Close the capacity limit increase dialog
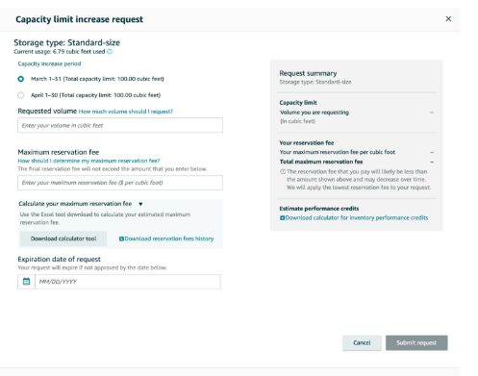Screen dimensions: 478x376 tap(448, 19)
